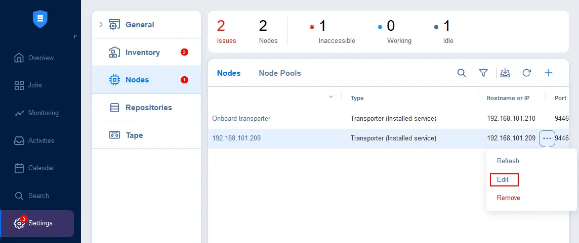
Task: Open the Onboard transporter node
Action: pyautogui.click(x=241, y=118)
